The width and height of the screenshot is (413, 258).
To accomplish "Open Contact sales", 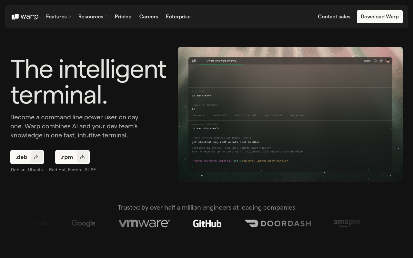I will pos(334,16).
